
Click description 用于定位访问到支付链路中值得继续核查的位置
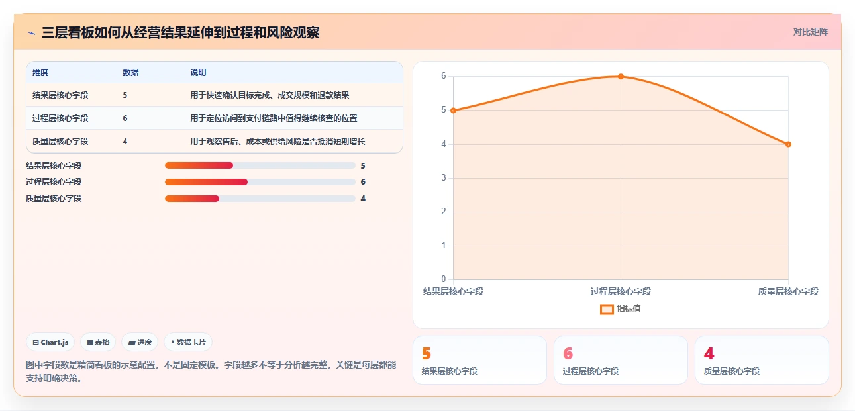pos(274,118)
